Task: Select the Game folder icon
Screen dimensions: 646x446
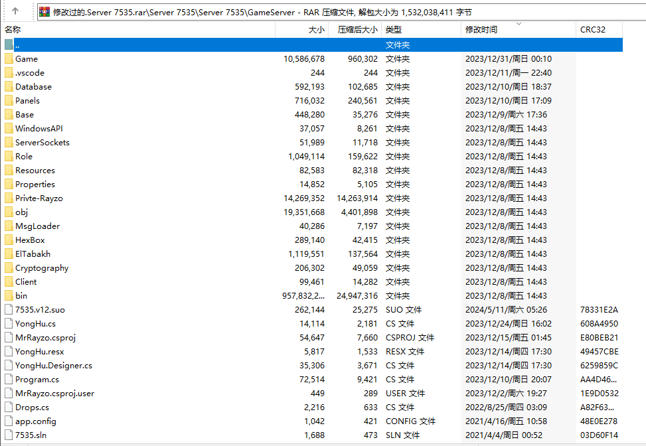Action: pos(9,58)
